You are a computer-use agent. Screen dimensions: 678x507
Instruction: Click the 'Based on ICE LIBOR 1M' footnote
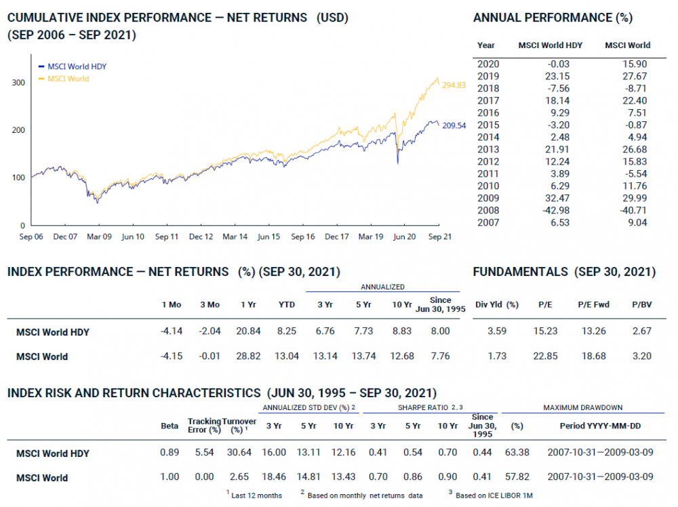point(494,495)
